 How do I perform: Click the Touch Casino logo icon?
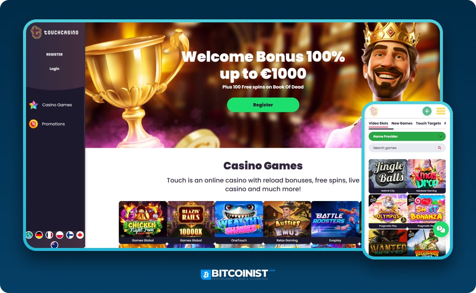click(x=36, y=32)
